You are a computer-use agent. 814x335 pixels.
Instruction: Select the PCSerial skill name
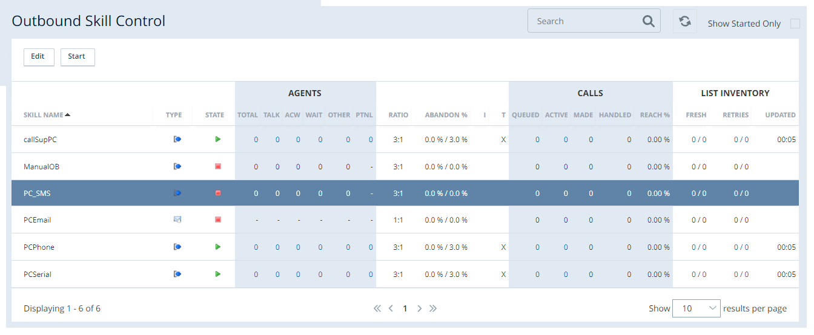pos(38,275)
